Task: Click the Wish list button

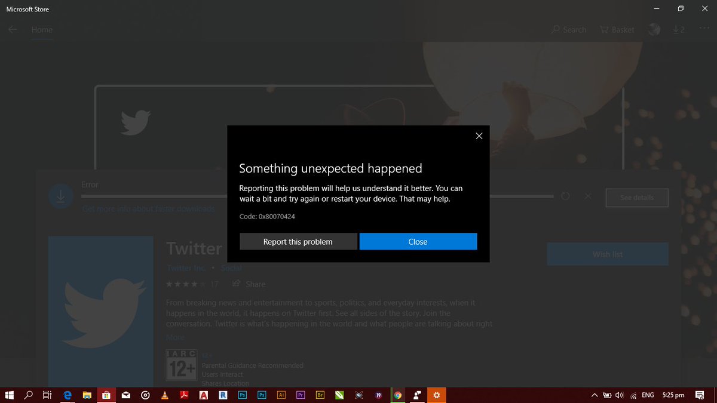Action: pos(608,254)
